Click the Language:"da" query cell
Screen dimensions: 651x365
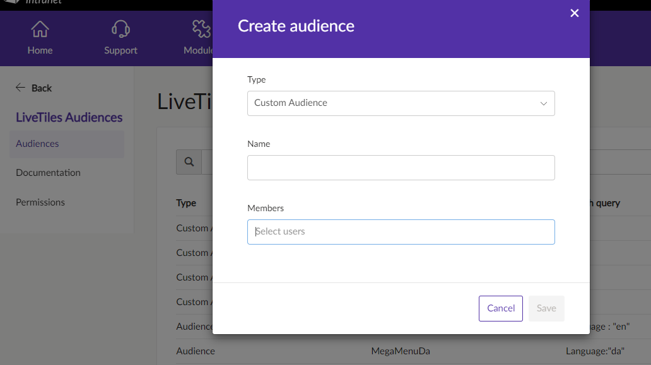tap(595, 351)
